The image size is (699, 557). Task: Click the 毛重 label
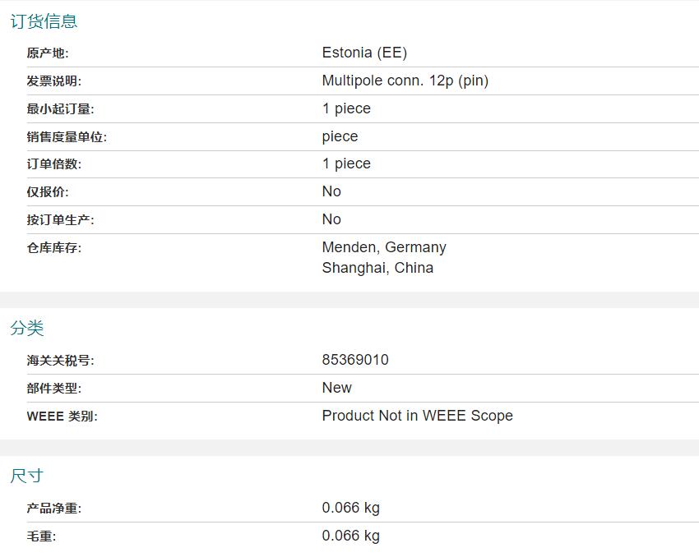click(x=41, y=536)
